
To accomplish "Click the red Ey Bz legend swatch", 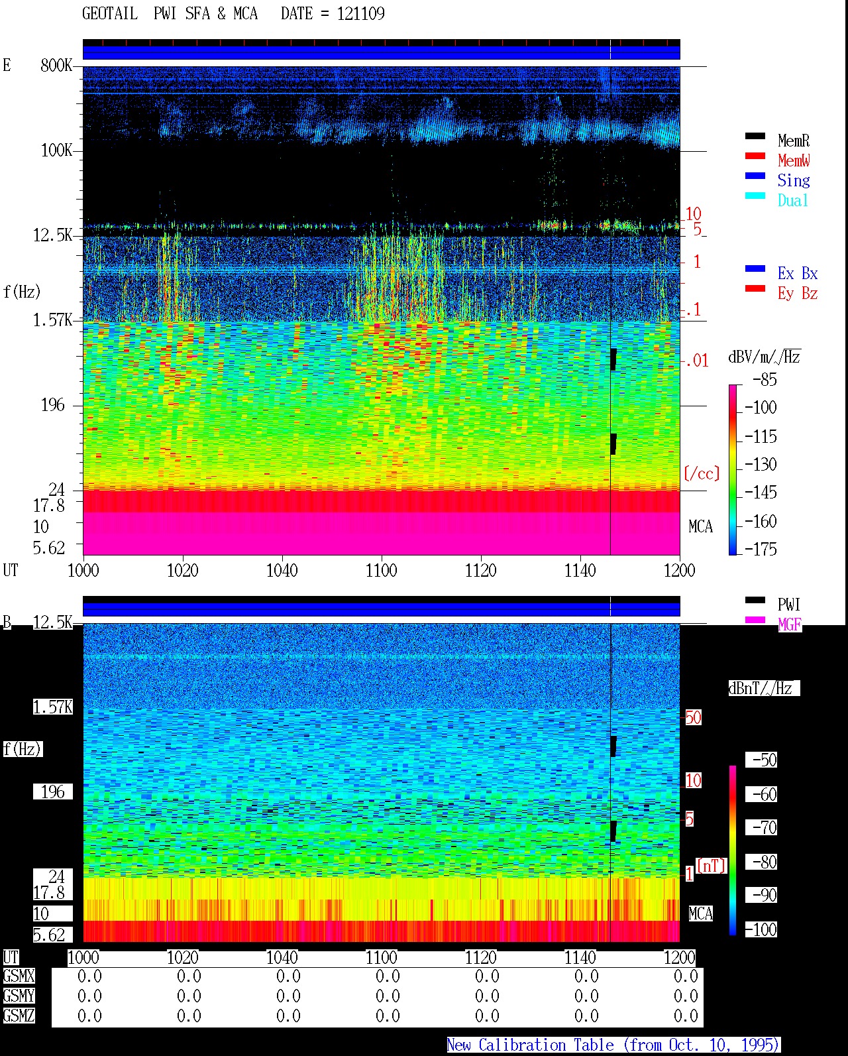I will click(x=755, y=288).
